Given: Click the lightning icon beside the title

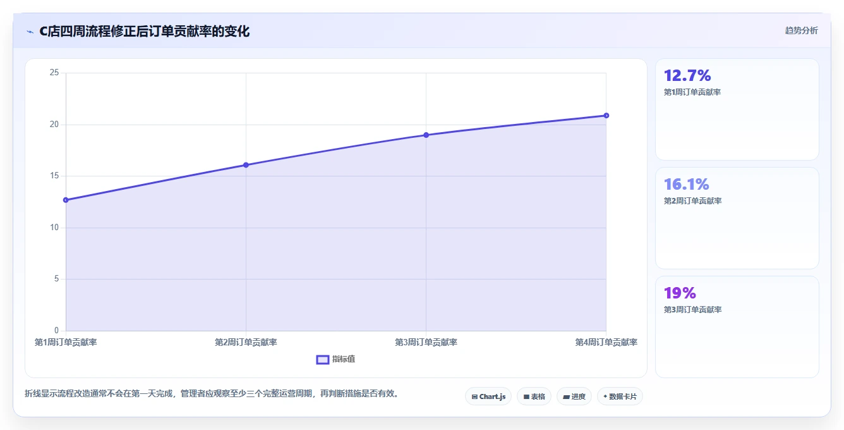Looking at the screenshot, I should point(30,32).
